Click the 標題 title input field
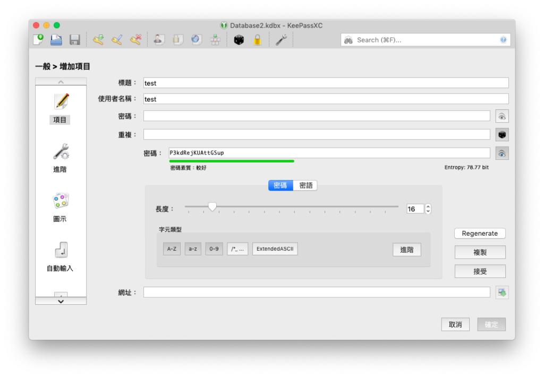Image resolution: width=544 pixels, height=378 pixels. point(326,83)
